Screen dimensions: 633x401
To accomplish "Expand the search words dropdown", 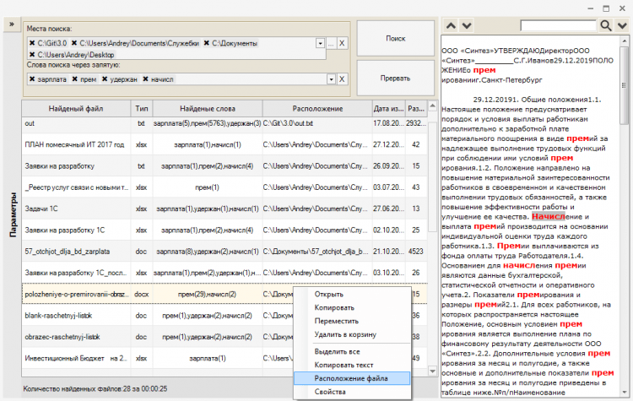I will pos(331,79).
